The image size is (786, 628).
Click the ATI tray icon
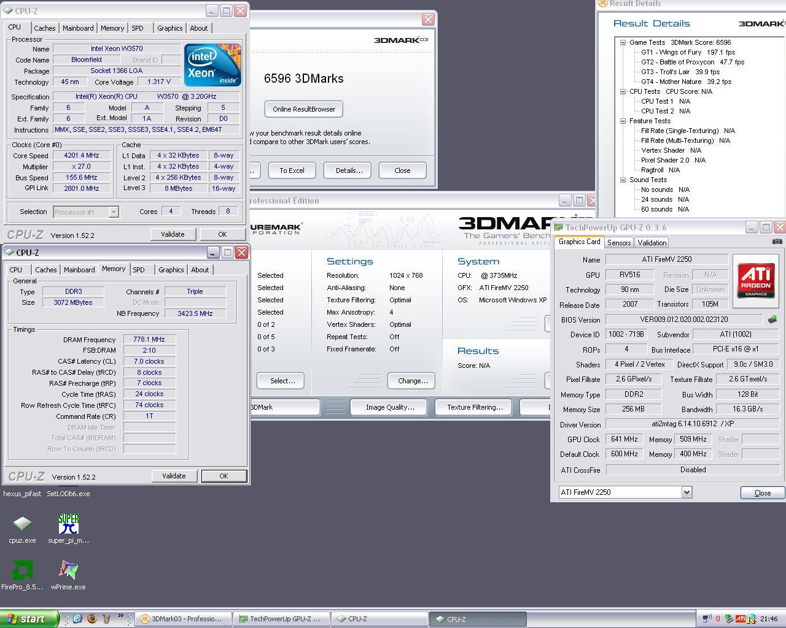741,619
